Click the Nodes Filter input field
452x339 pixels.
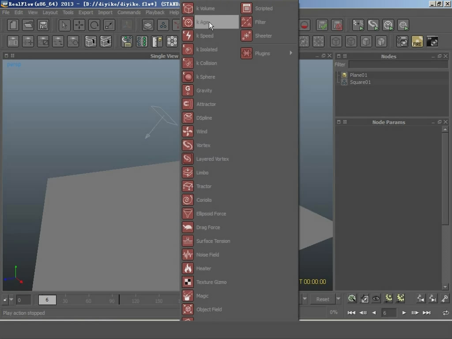(x=398, y=64)
